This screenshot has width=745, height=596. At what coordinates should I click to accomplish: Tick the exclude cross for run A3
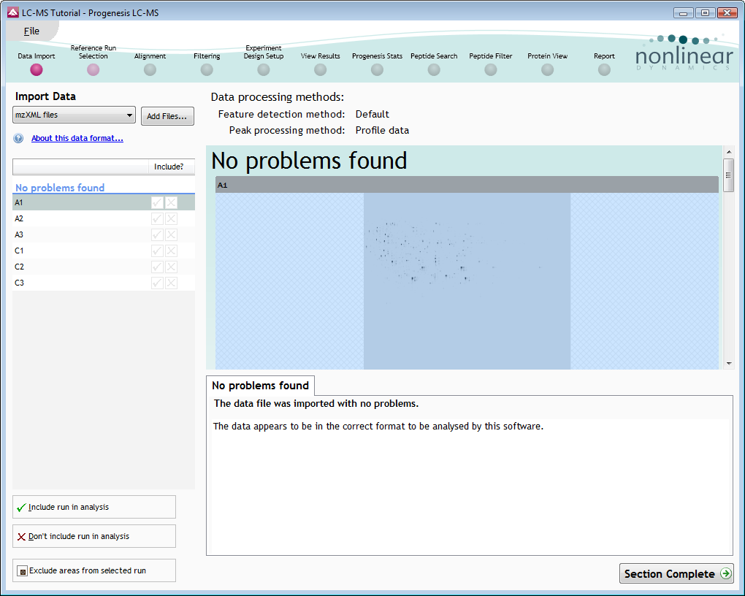pos(171,234)
